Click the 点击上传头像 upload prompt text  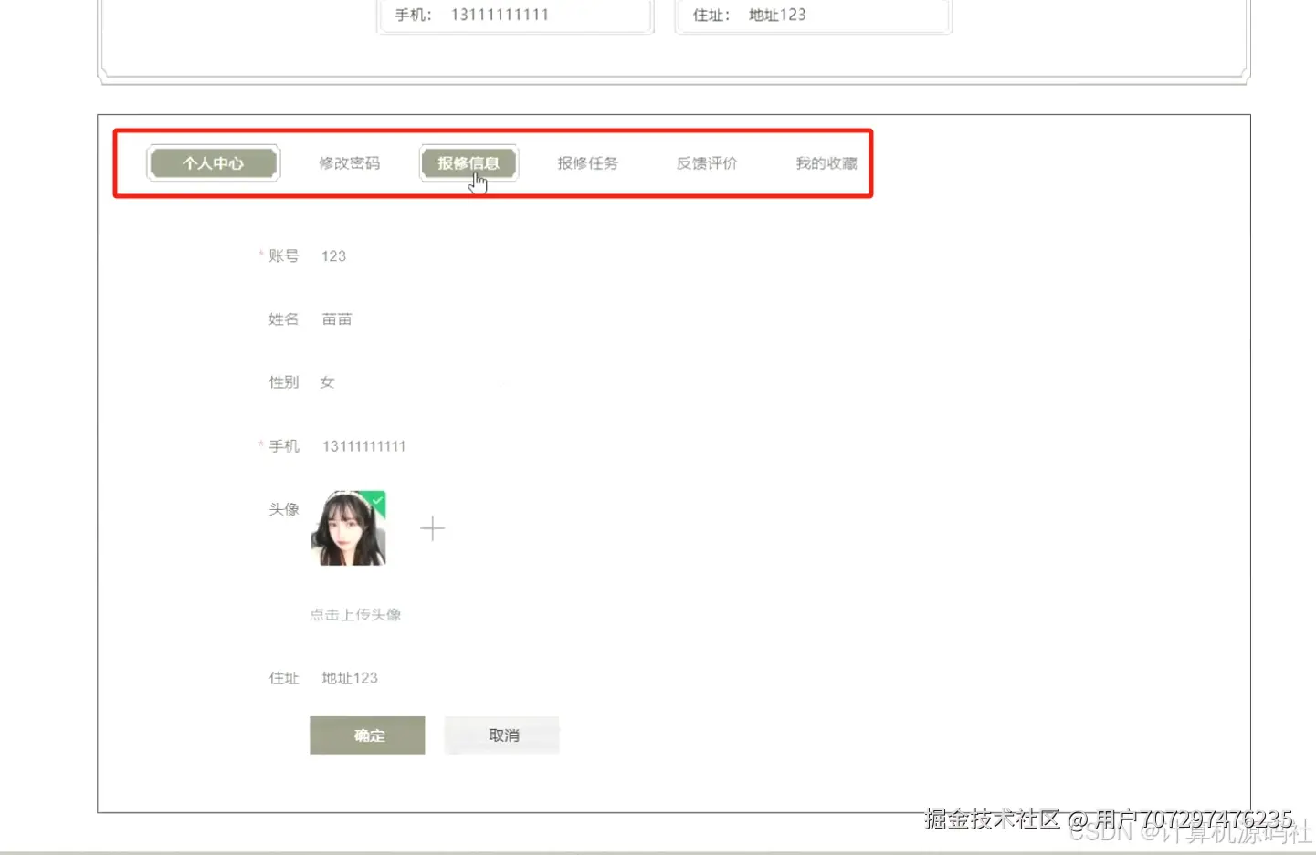click(355, 614)
